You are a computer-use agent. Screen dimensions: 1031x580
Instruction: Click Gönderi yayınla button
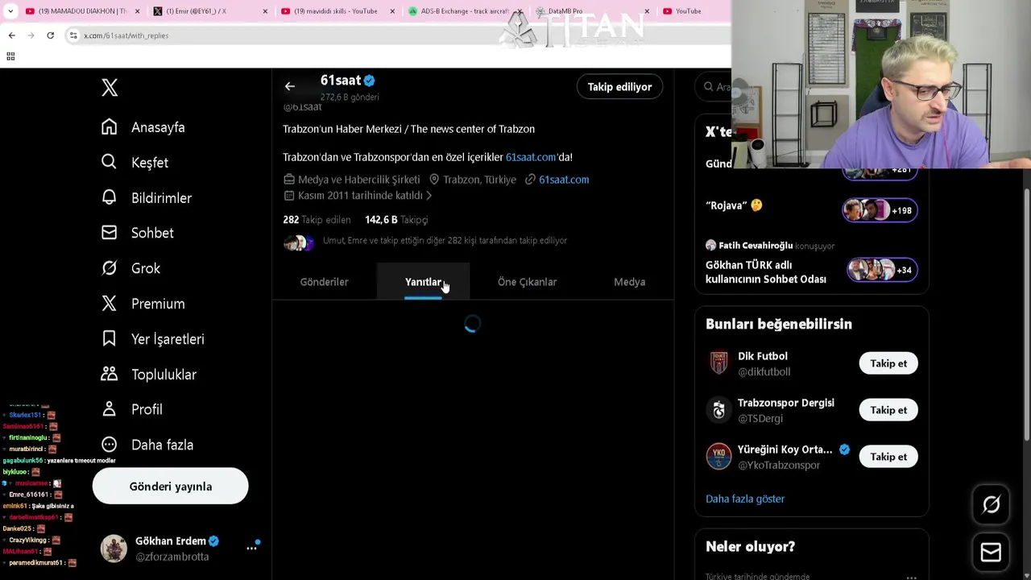click(x=170, y=487)
